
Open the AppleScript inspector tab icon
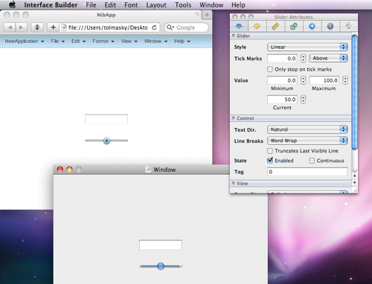coord(348,26)
